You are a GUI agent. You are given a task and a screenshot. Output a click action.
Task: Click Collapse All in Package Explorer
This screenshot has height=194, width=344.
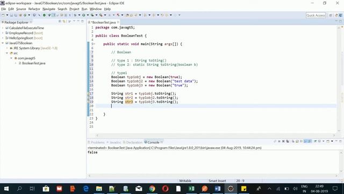(60, 21)
